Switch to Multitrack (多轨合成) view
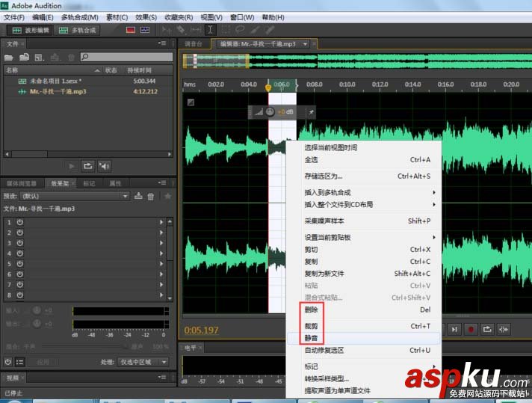The width and height of the screenshot is (532, 403). pos(78,30)
